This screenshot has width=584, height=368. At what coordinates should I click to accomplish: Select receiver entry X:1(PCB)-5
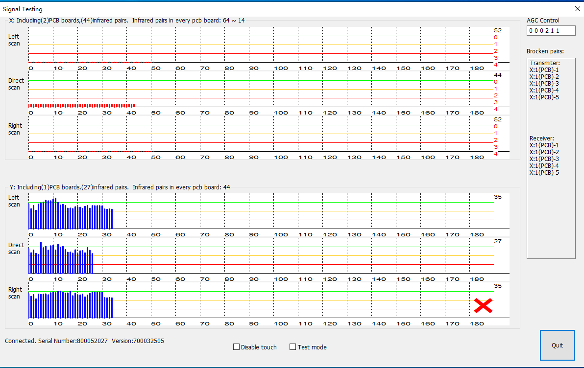(x=544, y=173)
